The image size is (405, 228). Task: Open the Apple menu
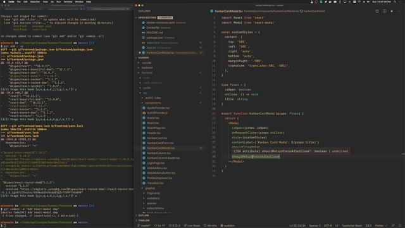4,1
